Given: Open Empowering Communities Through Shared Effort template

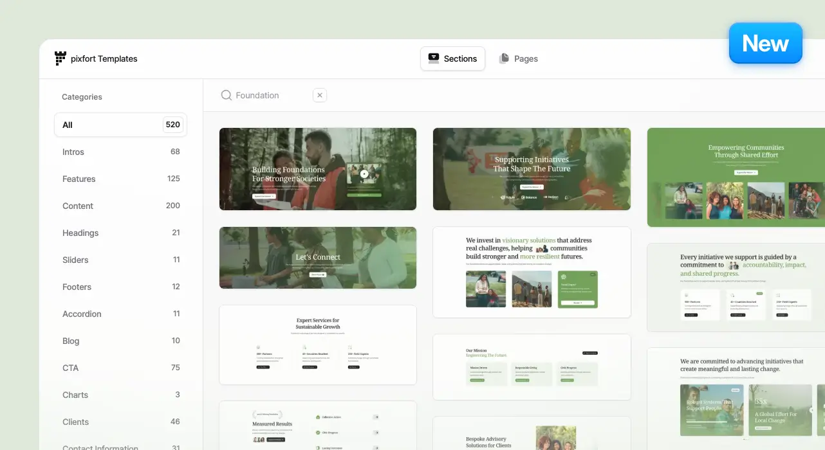Looking at the screenshot, I should [736, 177].
